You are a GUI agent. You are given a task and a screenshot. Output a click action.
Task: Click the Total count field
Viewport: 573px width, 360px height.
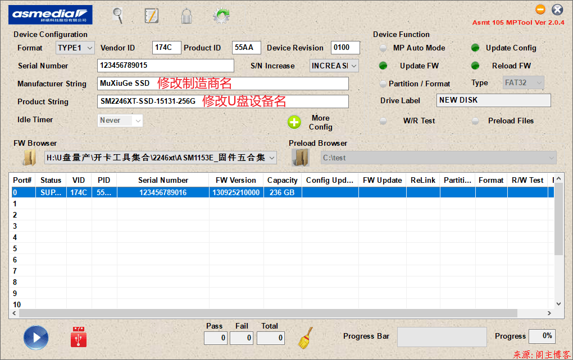tap(270, 338)
